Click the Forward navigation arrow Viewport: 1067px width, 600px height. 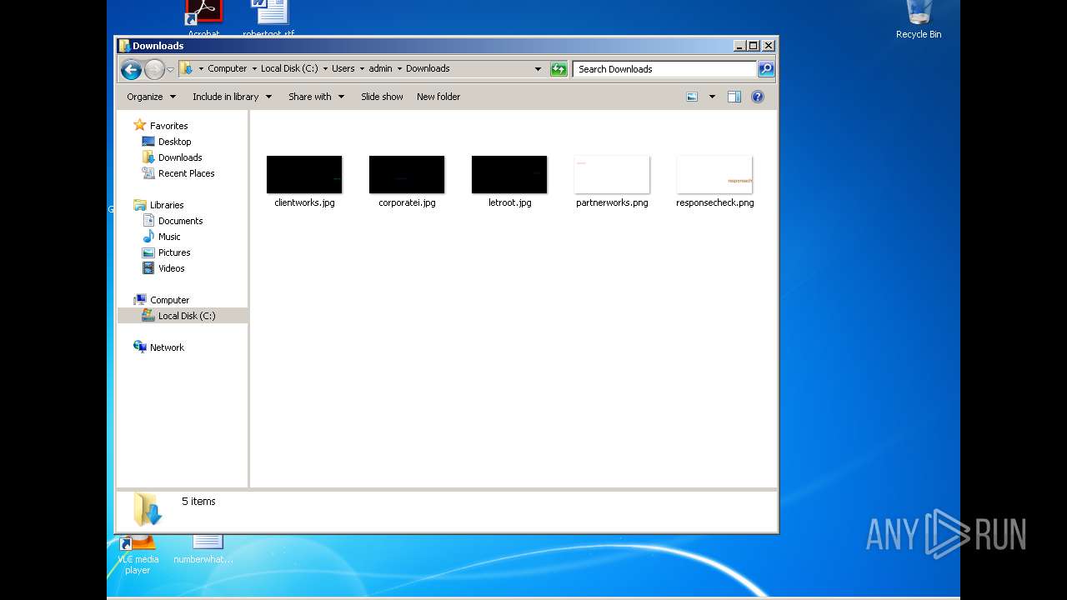154,69
